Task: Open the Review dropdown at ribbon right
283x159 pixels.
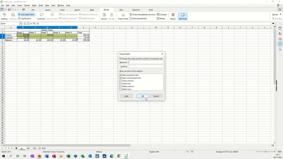Action: point(276,15)
